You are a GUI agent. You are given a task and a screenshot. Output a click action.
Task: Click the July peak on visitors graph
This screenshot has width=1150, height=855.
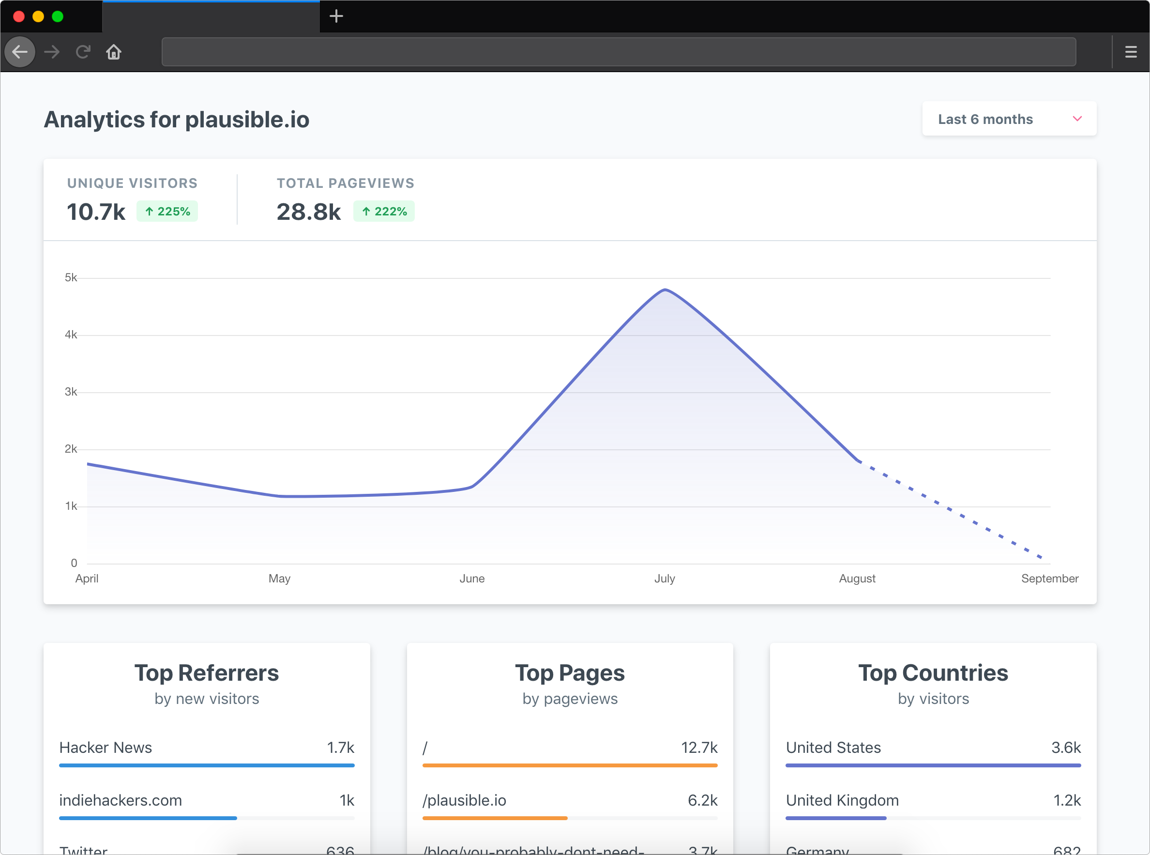pyautogui.click(x=665, y=290)
